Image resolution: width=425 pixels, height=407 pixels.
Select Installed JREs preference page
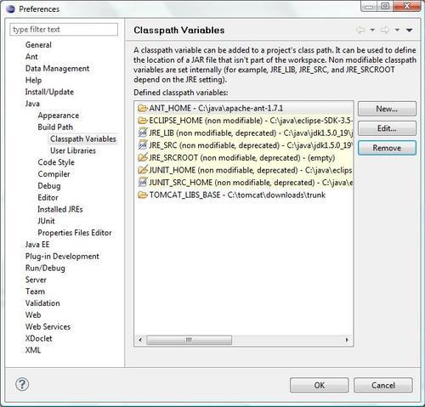pos(60,209)
